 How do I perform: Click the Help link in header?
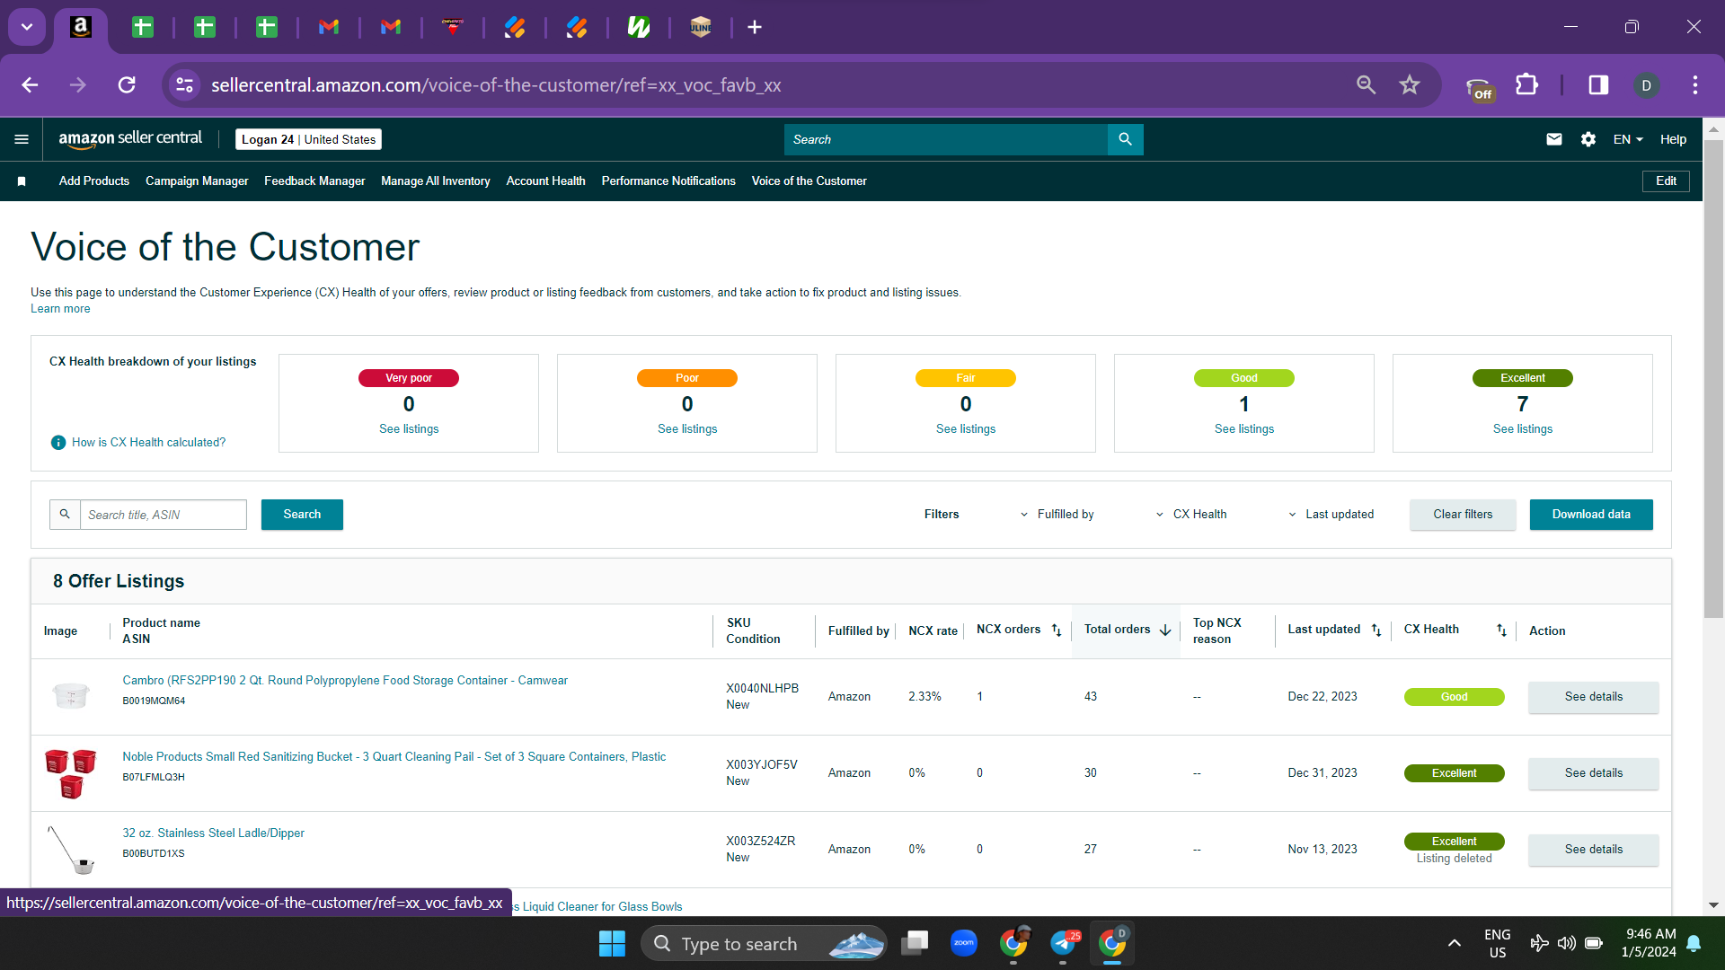pyautogui.click(x=1673, y=139)
